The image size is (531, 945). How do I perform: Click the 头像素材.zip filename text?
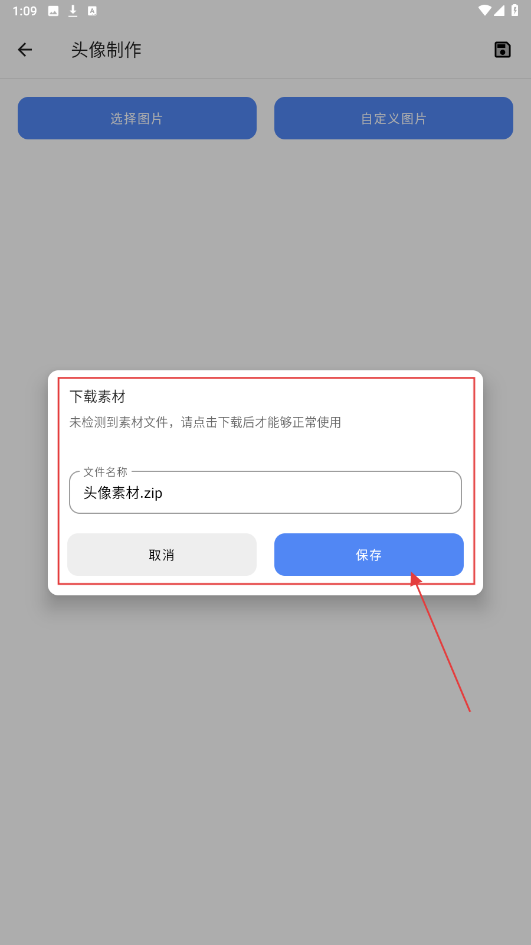123,493
